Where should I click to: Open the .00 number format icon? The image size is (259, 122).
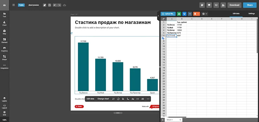point(142,99)
